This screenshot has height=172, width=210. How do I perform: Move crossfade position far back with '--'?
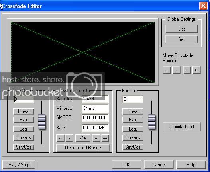point(167,70)
